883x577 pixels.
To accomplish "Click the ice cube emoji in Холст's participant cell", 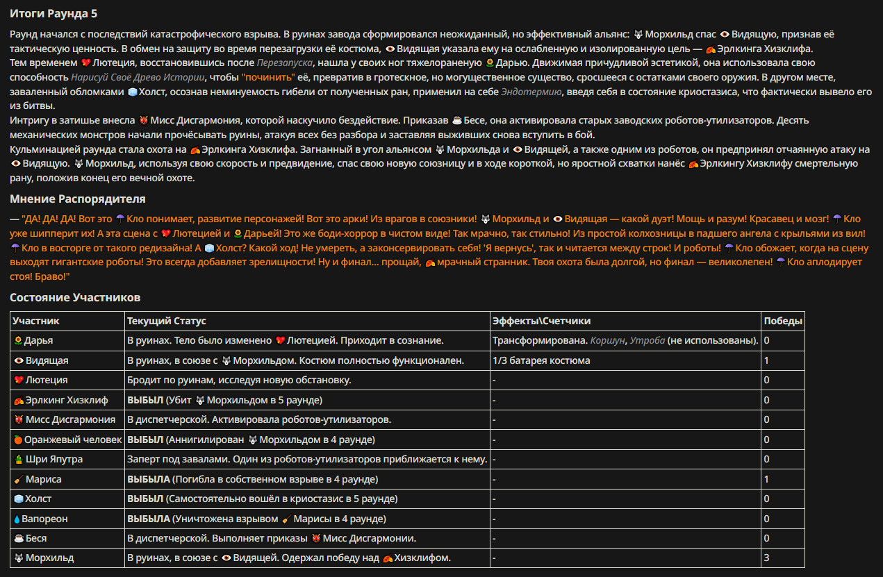I will (x=18, y=499).
